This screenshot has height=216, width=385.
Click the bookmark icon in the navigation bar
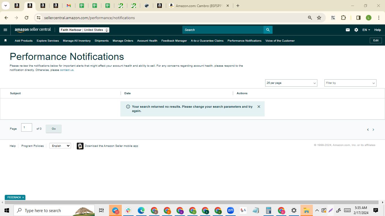click(x=5, y=40)
